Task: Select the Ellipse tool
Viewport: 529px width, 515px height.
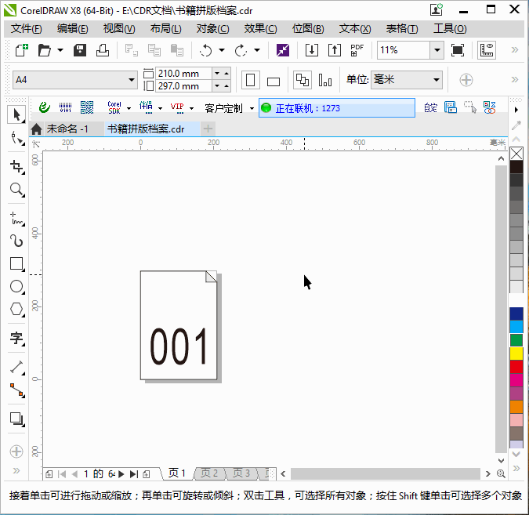Action: [16, 287]
